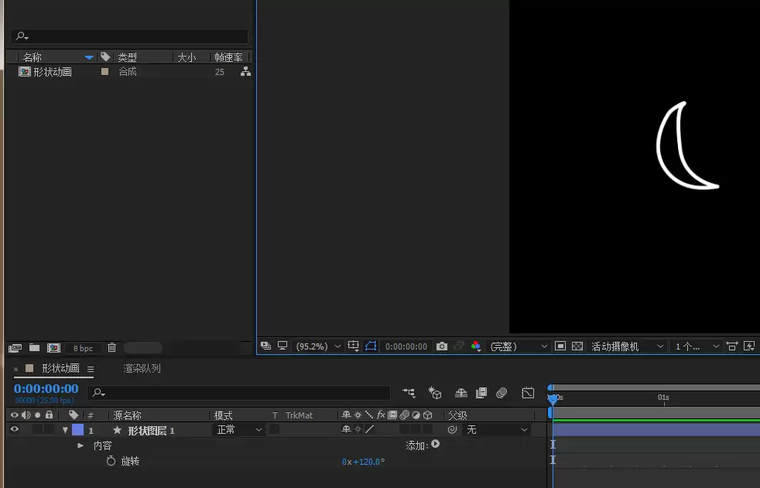Expand the 内容 property group
The height and width of the screenshot is (488, 760).
(80, 445)
